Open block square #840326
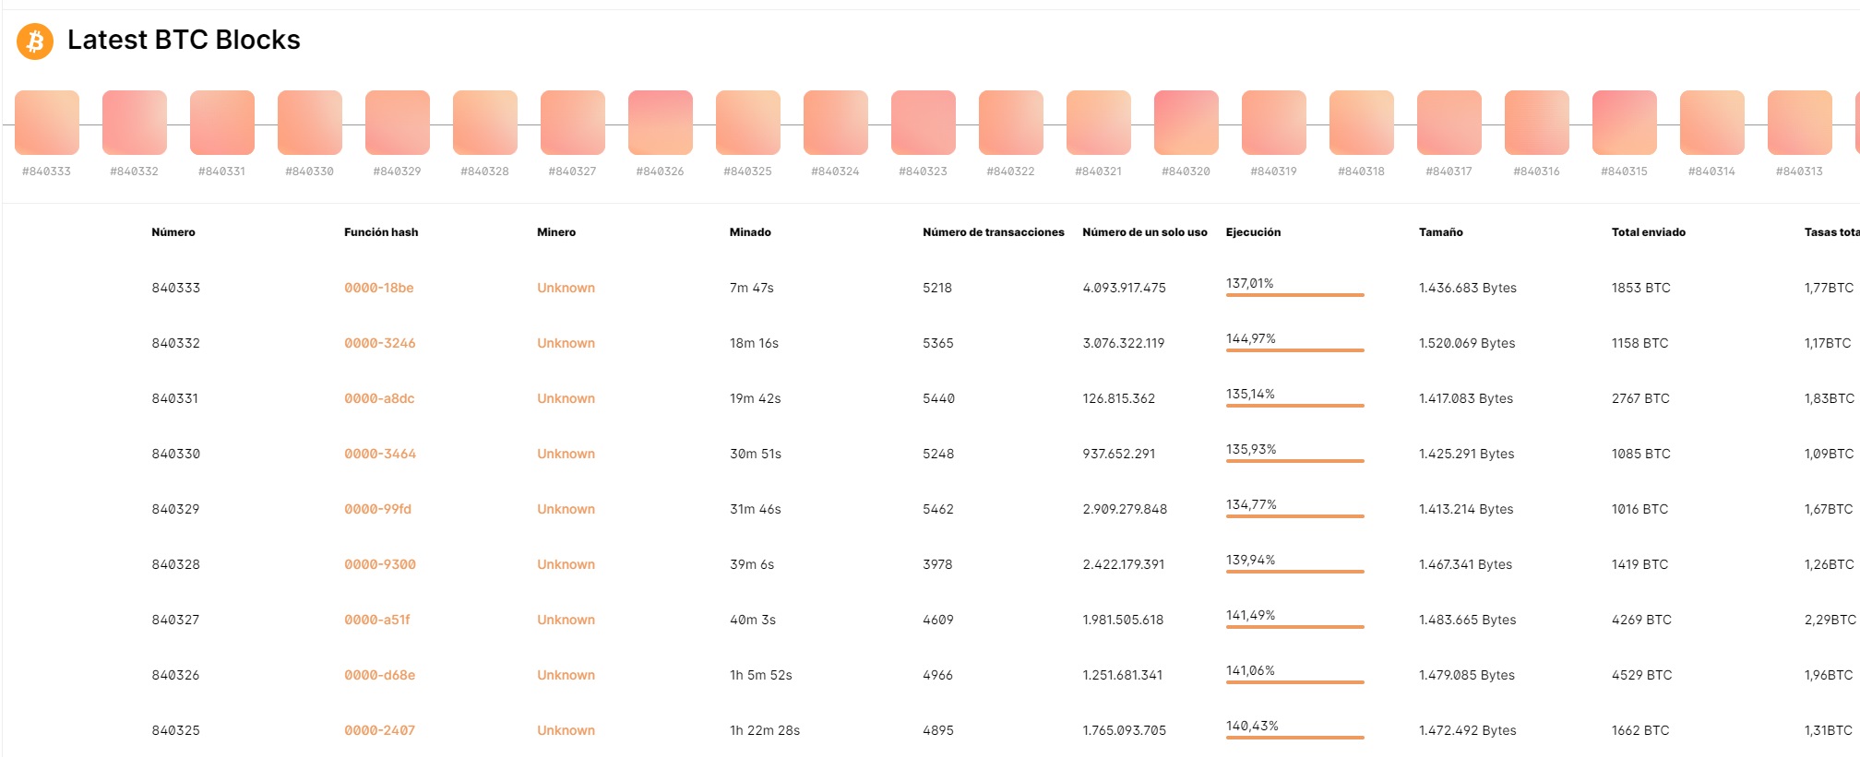The height and width of the screenshot is (757, 1860). 661,123
